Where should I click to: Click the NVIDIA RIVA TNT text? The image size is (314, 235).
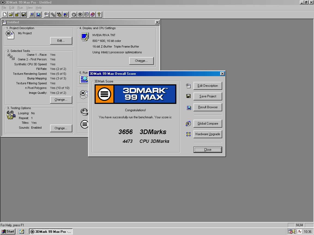click(x=104, y=35)
